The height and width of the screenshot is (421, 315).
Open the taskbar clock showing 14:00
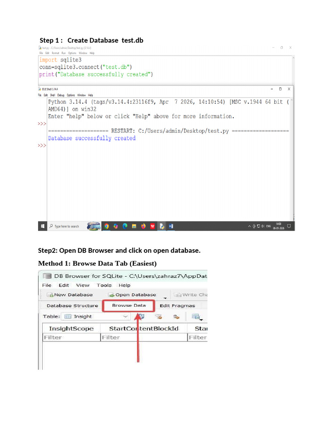pos(278,226)
